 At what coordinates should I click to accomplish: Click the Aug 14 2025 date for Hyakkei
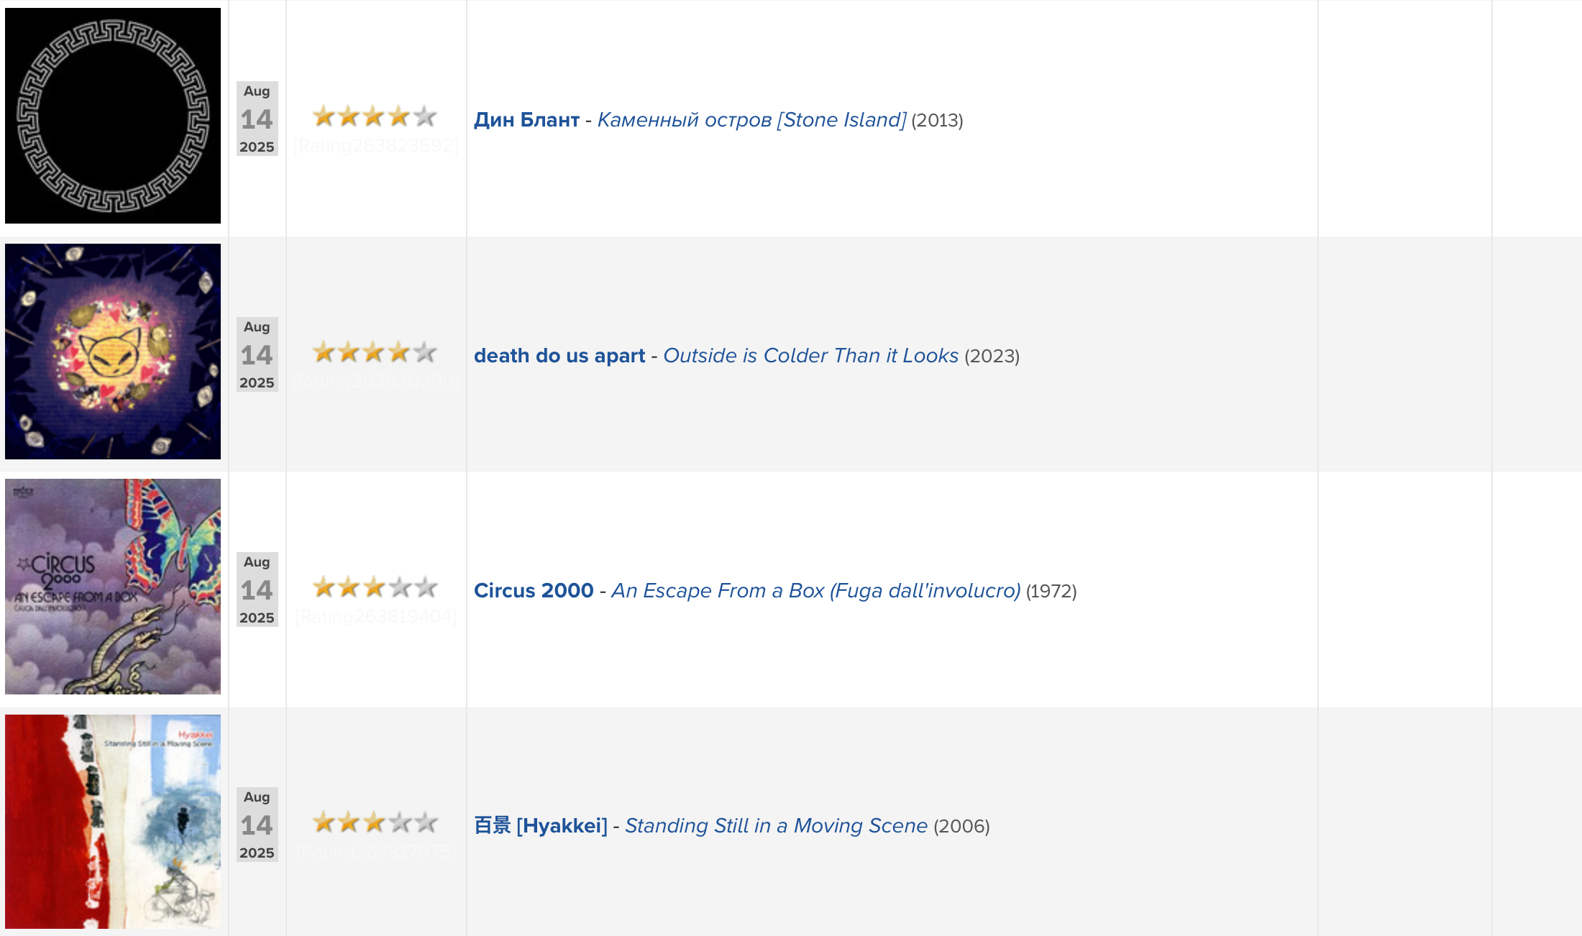coord(257,825)
